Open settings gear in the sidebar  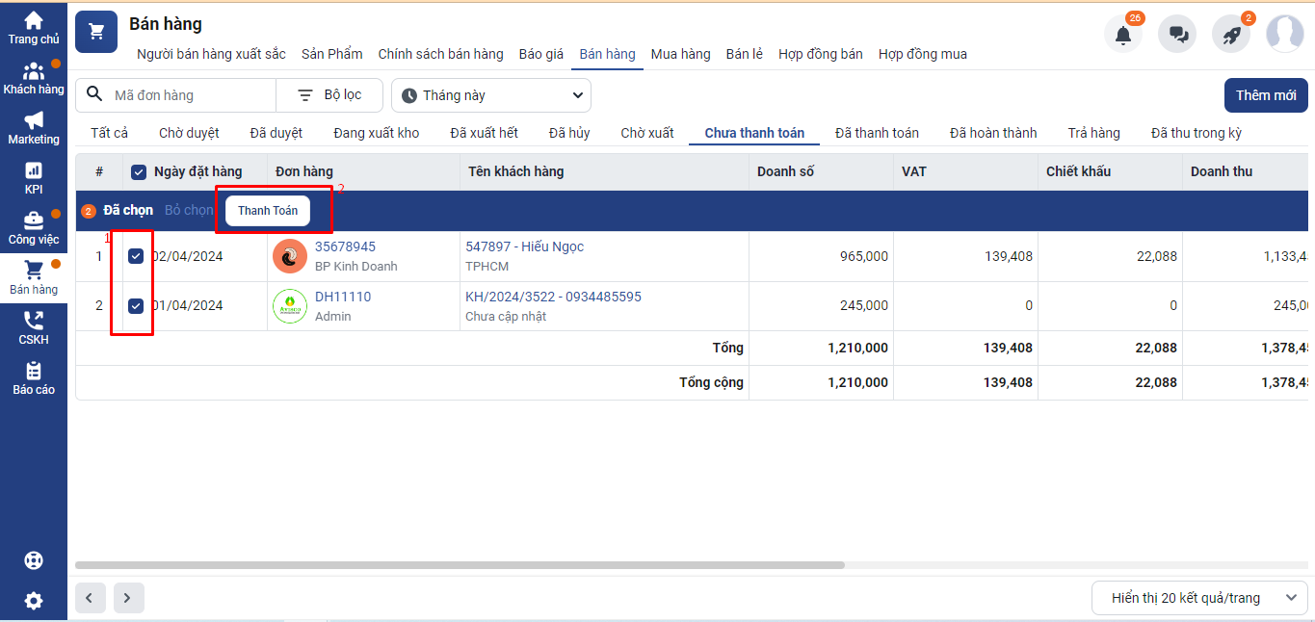(x=34, y=601)
